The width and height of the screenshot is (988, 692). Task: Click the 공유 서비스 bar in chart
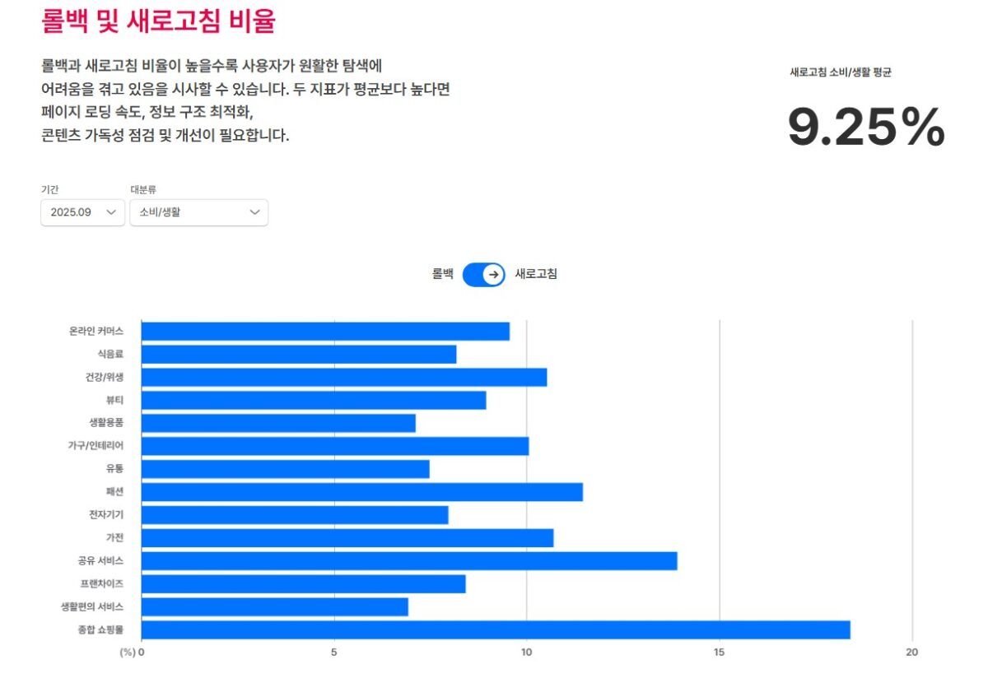point(409,561)
